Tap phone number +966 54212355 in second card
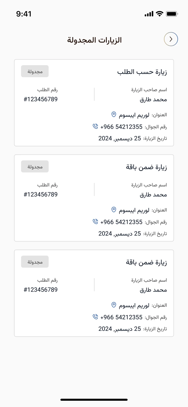 click(x=121, y=222)
